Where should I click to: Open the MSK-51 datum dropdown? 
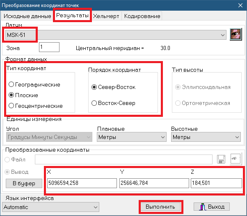pyautogui.click(x=223, y=35)
